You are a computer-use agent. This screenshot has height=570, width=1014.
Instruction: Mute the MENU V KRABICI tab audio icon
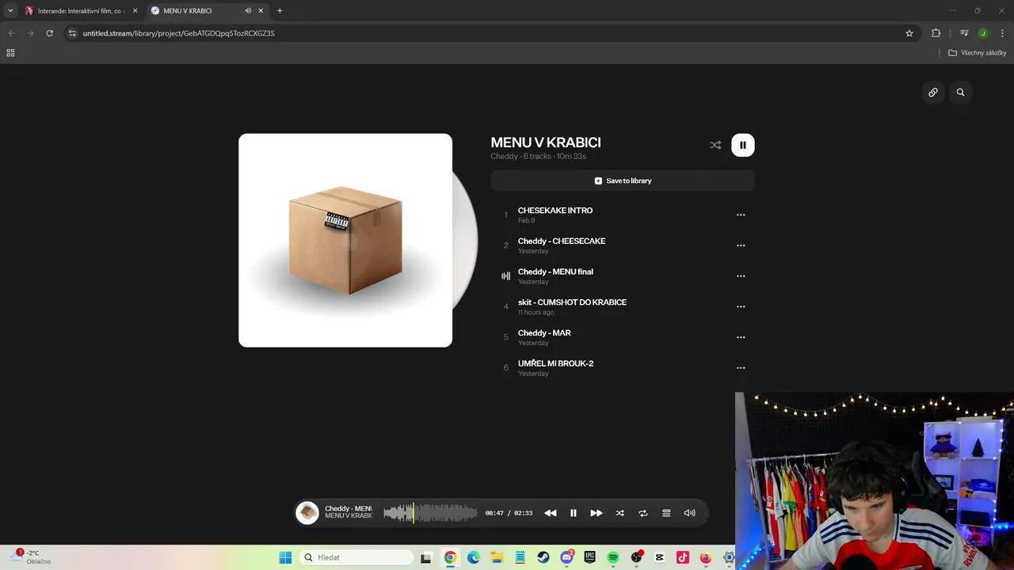tap(248, 11)
